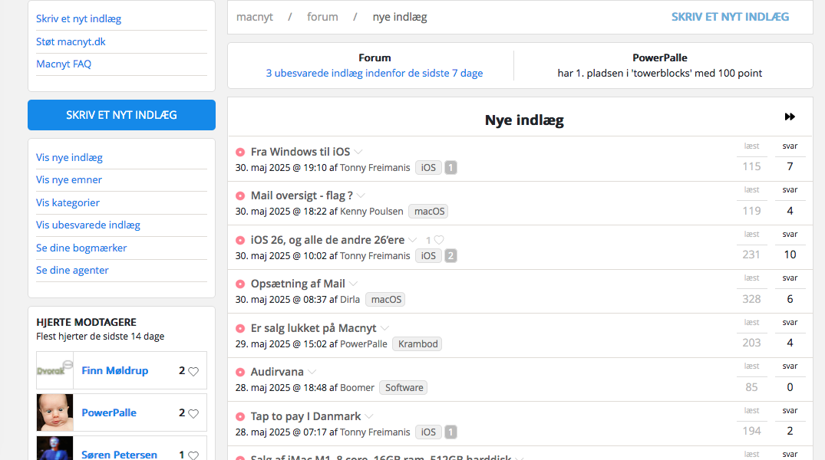Screen dimensions: 825x460
Task: Click SKRIV ET NYT INDLÆG link in breadcrumb bar
Action: [x=731, y=17]
